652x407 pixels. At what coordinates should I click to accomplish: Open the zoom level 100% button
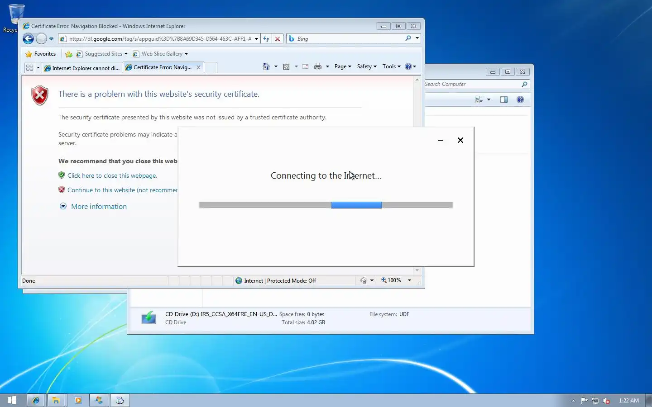tap(391, 280)
